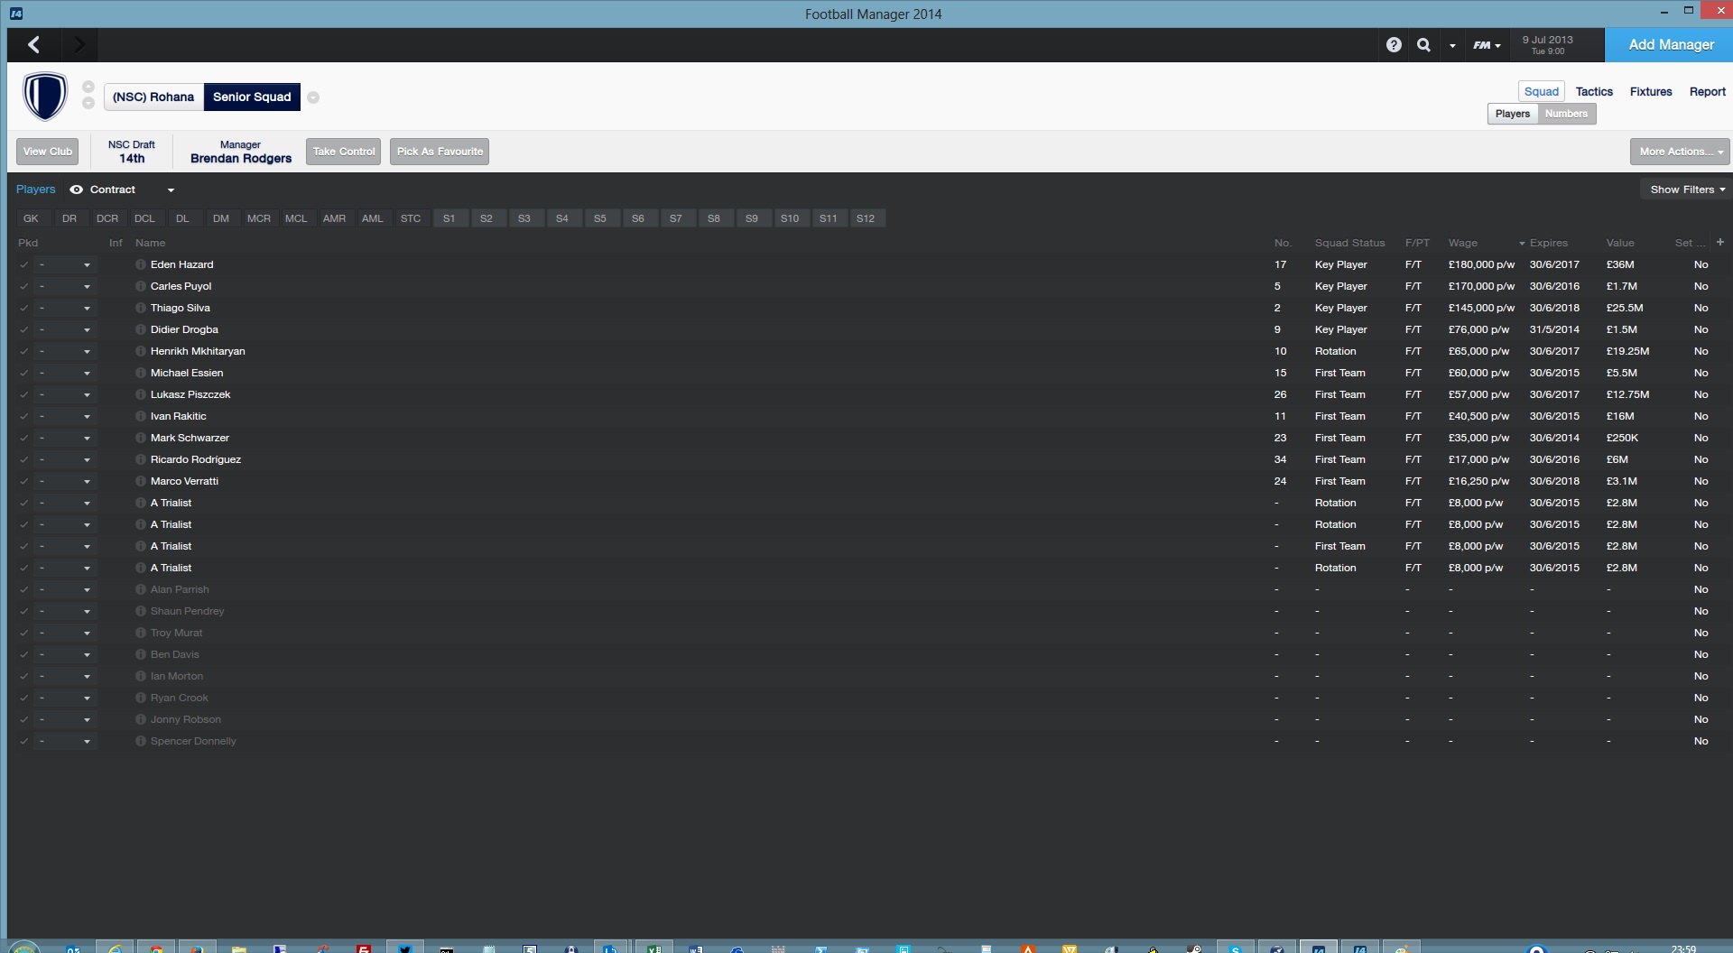Open info icon for Spencer Donnelly
The width and height of the screenshot is (1733, 953).
pos(141,741)
